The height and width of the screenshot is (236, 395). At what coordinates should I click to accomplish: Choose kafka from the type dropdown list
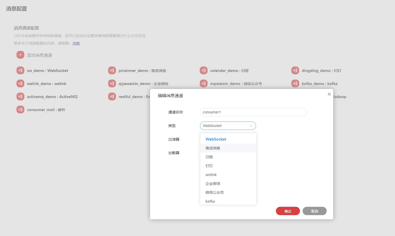click(x=210, y=201)
